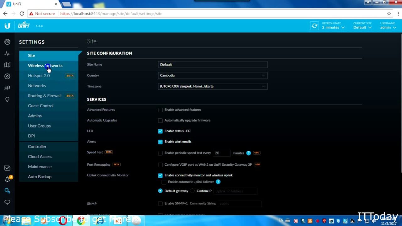
Task: Open the Alerts bell with notification badge
Action: [7, 179]
